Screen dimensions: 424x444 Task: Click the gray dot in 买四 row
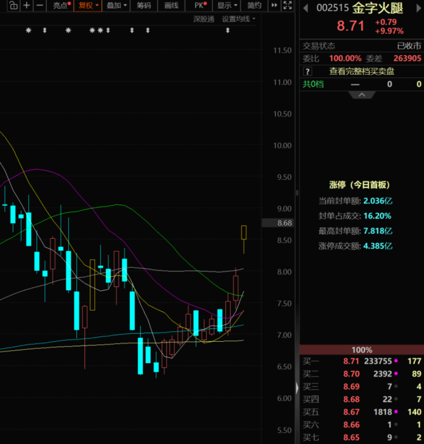pyautogui.click(x=396, y=399)
